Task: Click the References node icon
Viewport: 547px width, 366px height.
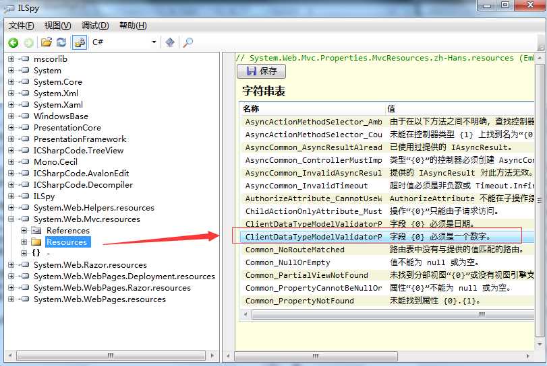Action: click(x=36, y=230)
